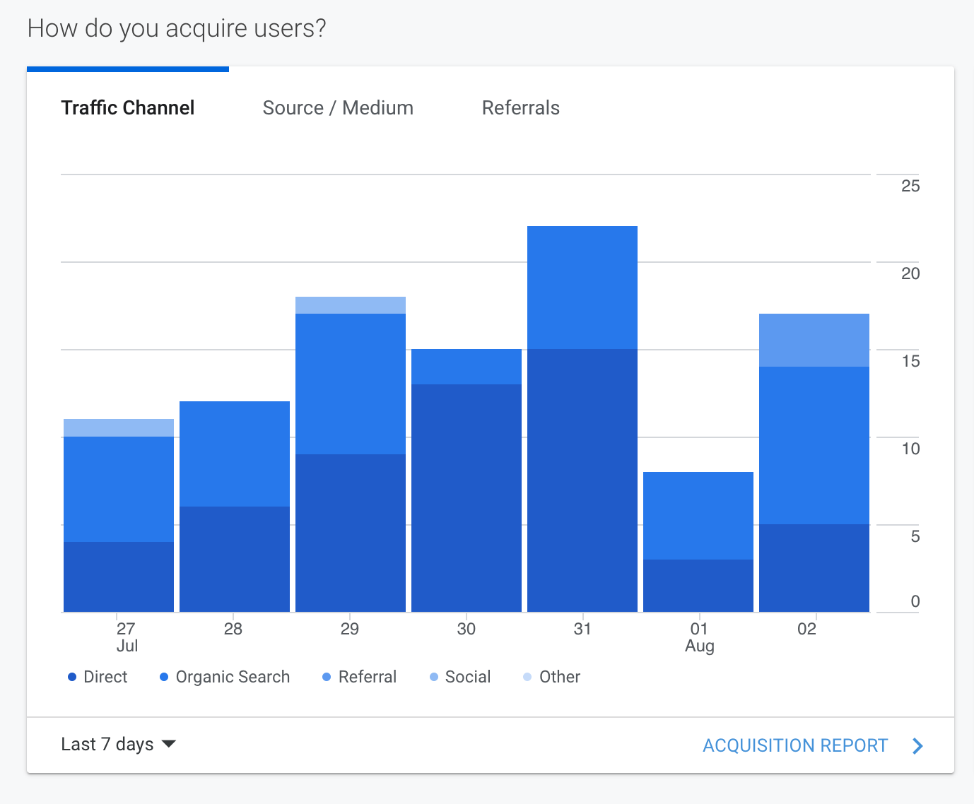Switch to the Source / Medium tab
The width and height of the screenshot is (974, 804).
click(x=338, y=108)
